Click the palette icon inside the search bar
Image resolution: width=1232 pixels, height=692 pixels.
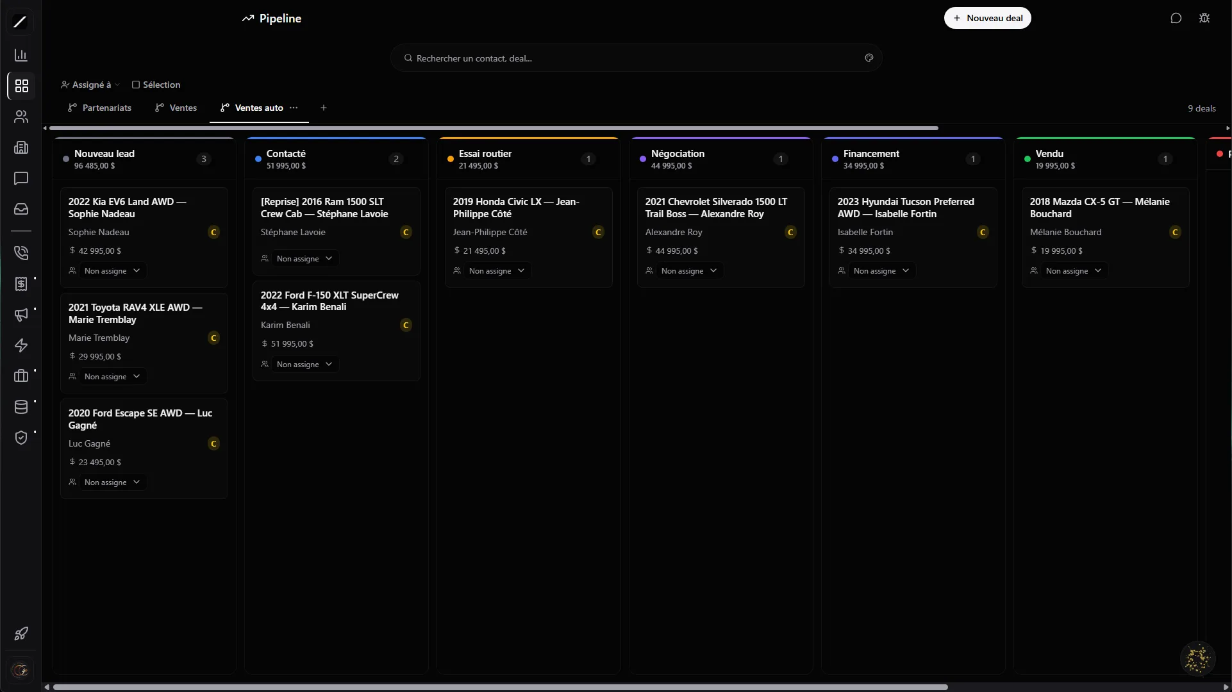click(x=869, y=58)
